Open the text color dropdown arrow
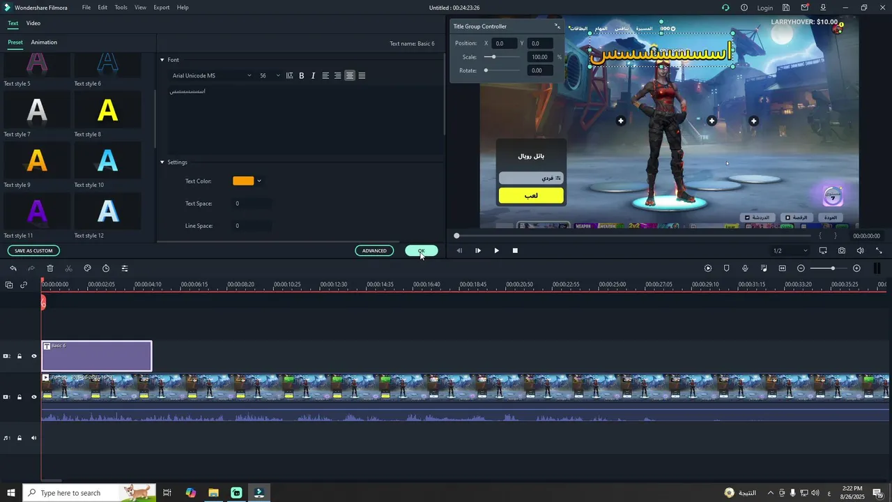Viewport: 892px width, 502px height. point(259,181)
